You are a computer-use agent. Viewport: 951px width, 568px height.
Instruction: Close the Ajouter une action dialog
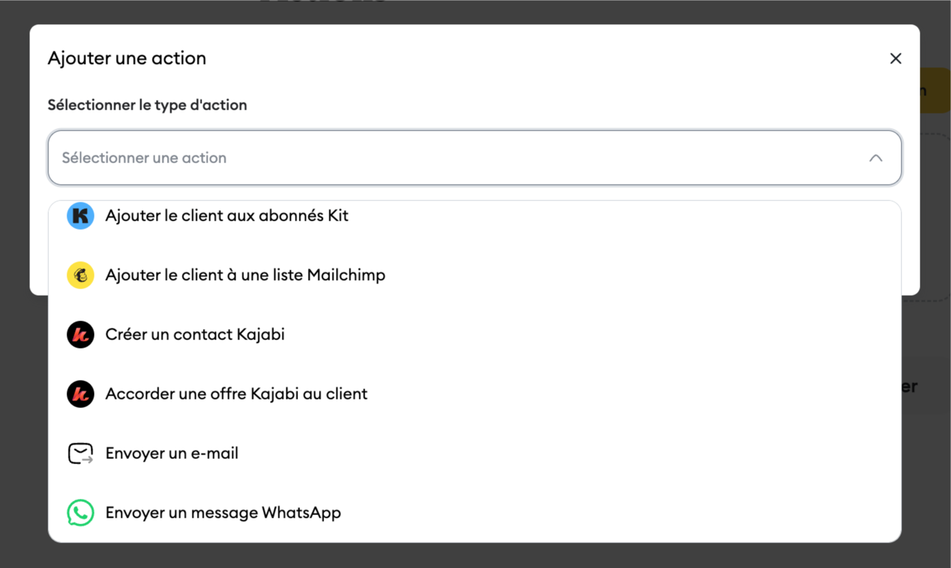pyautogui.click(x=896, y=59)
